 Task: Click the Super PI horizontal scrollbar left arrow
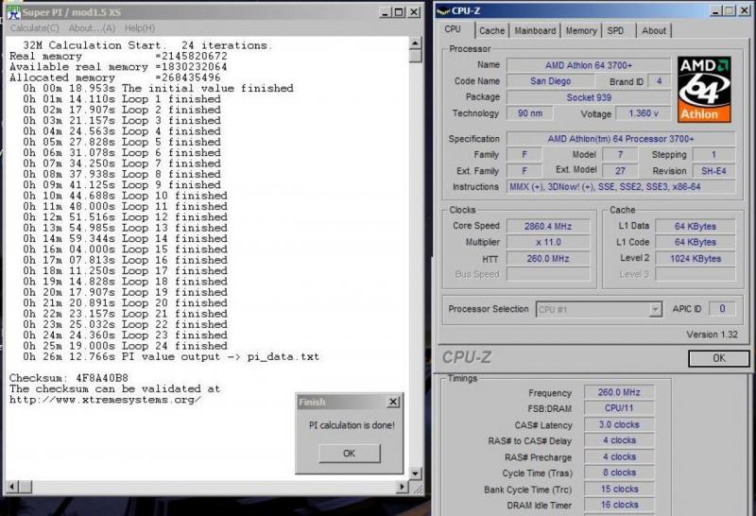(12, 487)
